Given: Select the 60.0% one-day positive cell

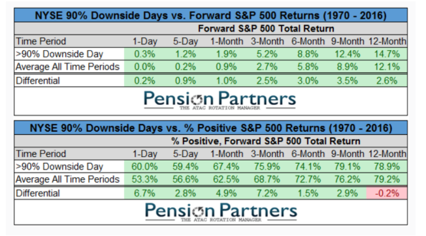Looking at the screenshot, I should pos(144,166).
